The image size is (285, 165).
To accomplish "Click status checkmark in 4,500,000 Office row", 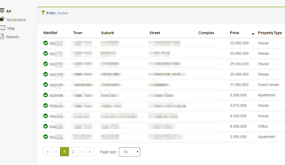I will pyautogui.click(x=45, y=126).
